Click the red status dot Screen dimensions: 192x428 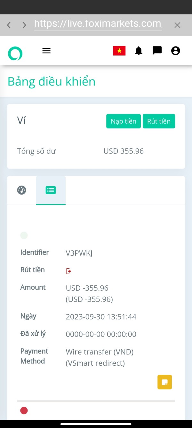pyautogui.click(x=24, y=410)
